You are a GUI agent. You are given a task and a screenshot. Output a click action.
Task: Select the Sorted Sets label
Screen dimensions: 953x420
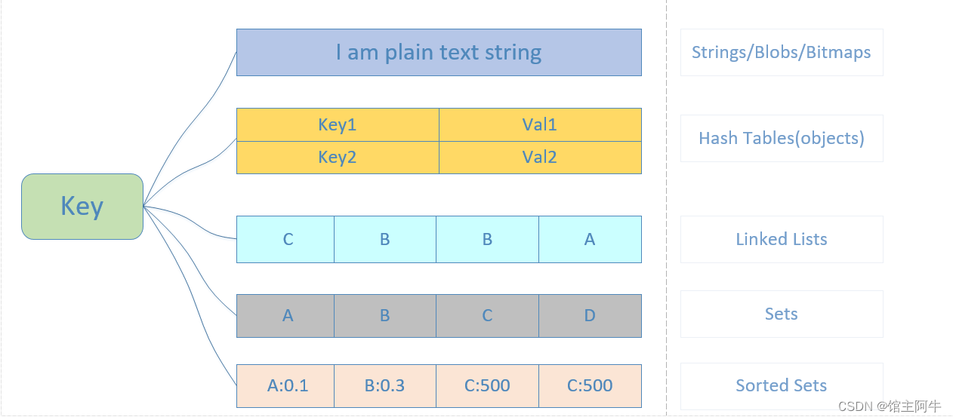pyautogui.click(x=782, y=385)
